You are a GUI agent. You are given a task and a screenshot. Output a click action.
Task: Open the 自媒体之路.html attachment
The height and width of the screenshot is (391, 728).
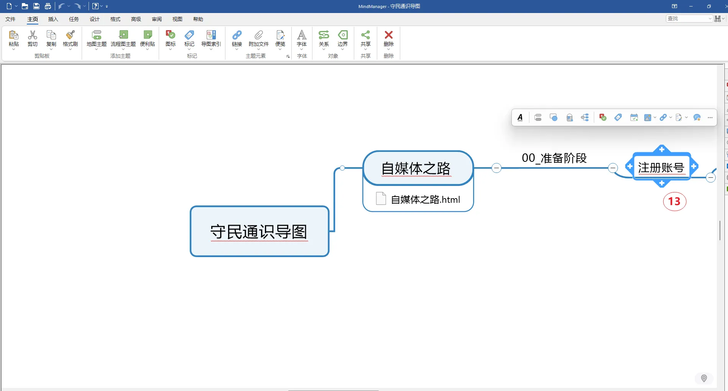click(418, 199)
